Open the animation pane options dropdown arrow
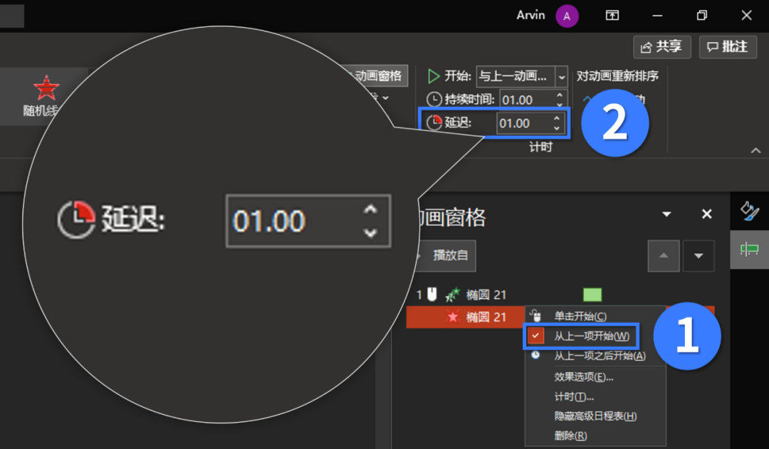 point(666,213)
